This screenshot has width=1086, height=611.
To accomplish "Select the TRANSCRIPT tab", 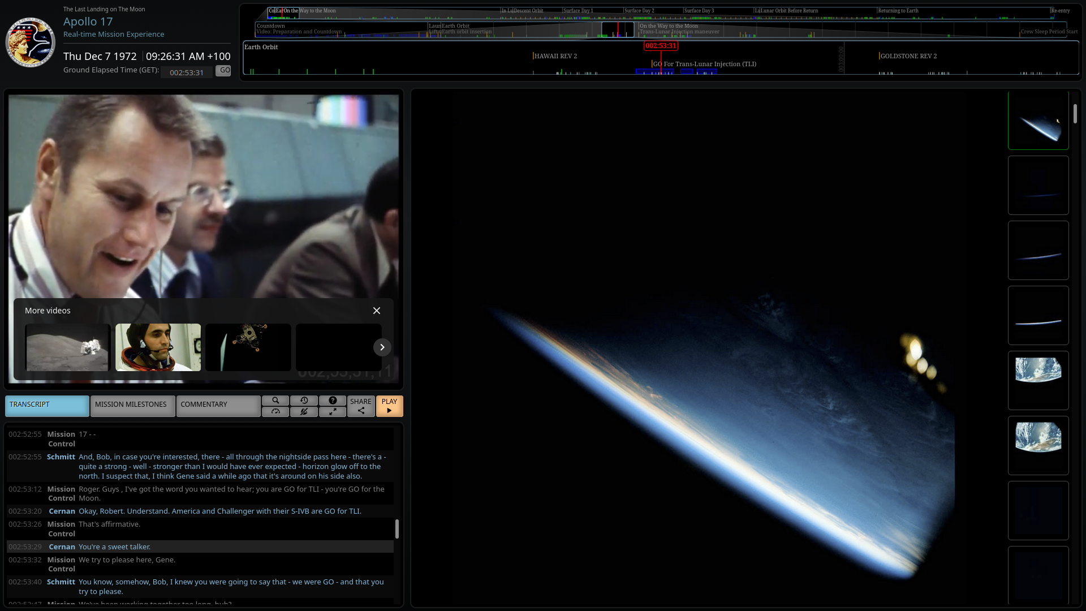I will 47,405.
